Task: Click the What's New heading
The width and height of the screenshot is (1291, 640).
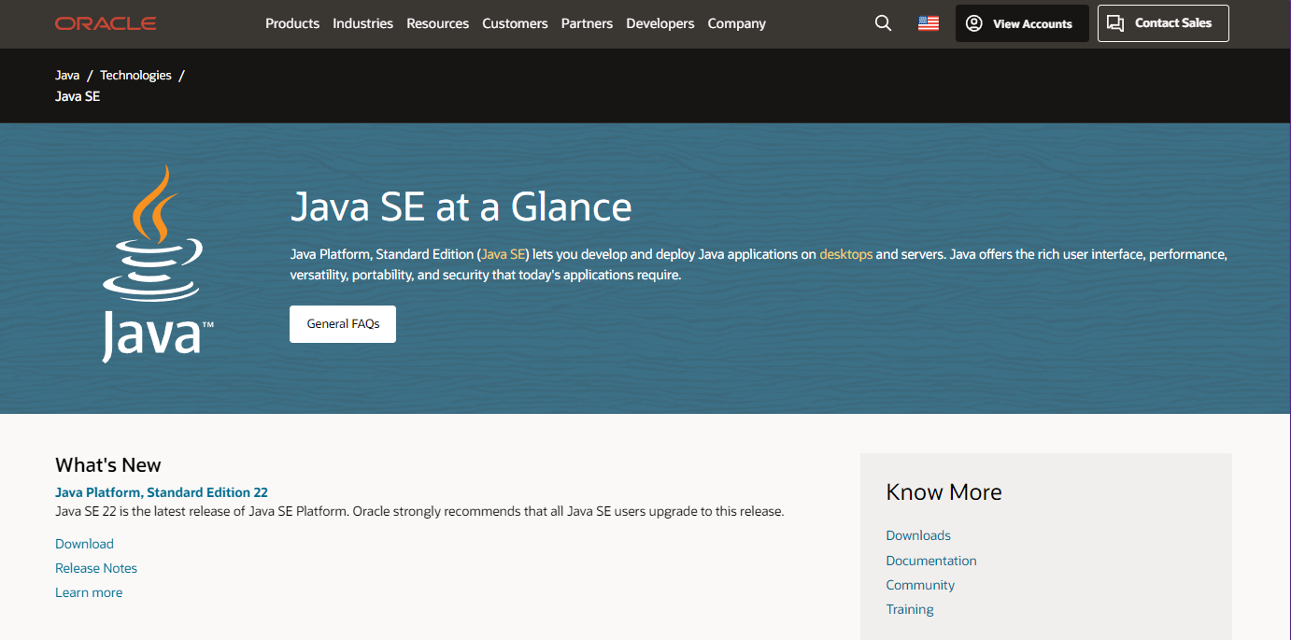Action: pos(108,465)
